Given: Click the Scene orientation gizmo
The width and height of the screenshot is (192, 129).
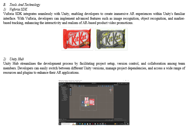Looking at the screenshot, I should (x=111, y=90).
